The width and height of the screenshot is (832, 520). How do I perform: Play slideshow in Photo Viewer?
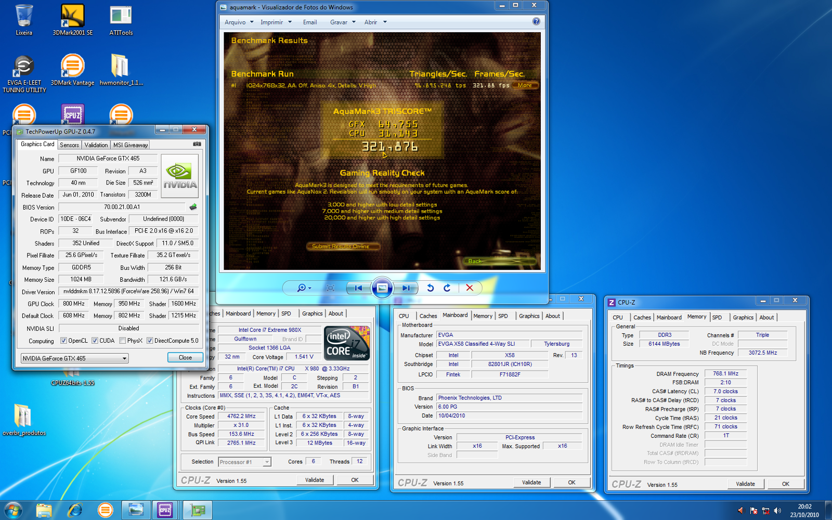click(x=382, y=288)
